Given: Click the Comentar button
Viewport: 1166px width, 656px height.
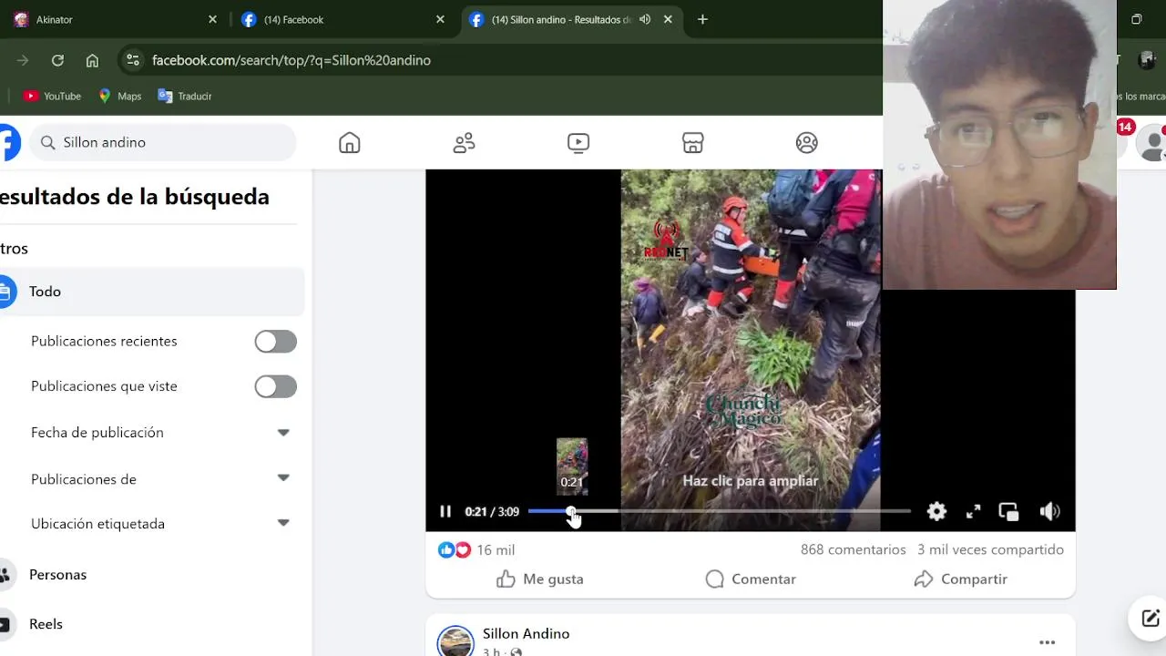Looking at the screenshot, I should (x=751, y=579).
